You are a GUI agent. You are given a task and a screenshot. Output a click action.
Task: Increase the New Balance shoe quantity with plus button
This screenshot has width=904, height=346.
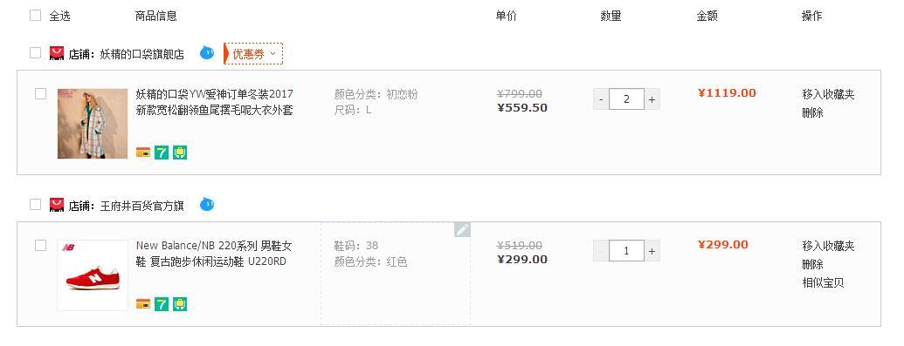(x=652, y=250)
